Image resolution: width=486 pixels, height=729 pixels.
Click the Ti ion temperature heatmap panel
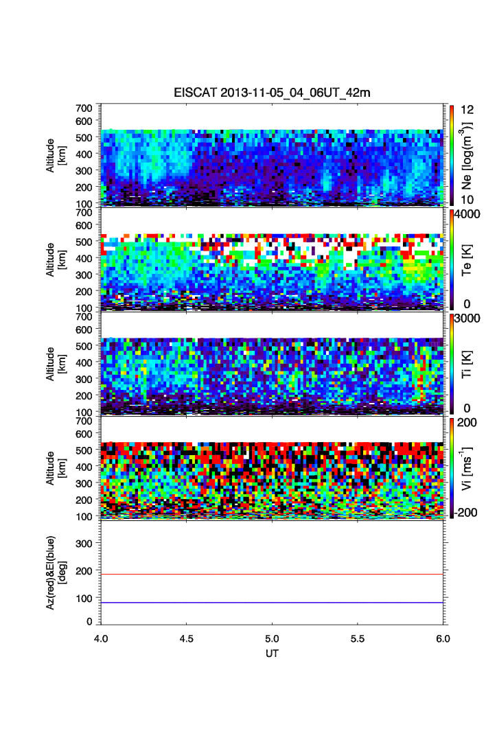272,364
